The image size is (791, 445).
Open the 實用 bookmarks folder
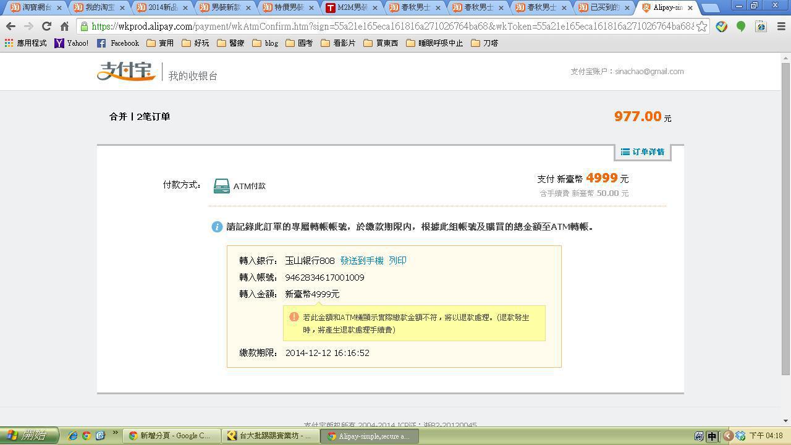point(160,43)
